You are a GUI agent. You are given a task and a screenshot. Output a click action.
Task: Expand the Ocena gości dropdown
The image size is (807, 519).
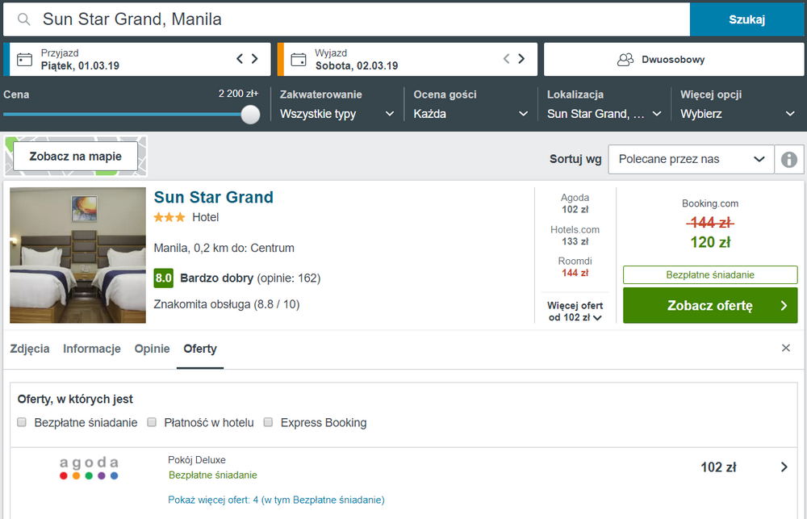471,114
